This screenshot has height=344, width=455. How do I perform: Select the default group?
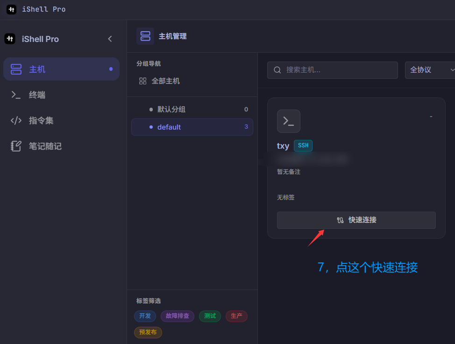point(192,127)
